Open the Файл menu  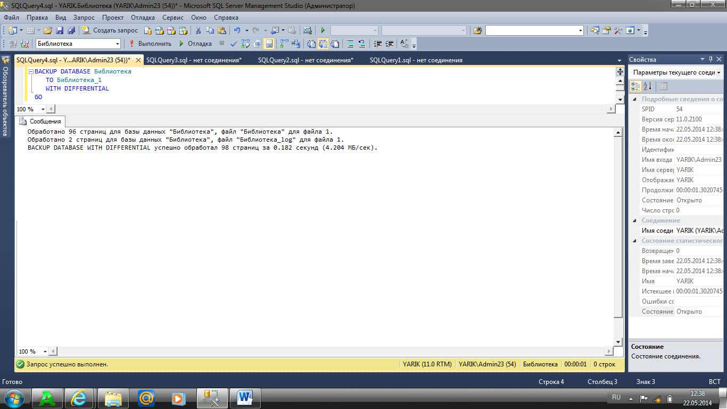(11, 18)
